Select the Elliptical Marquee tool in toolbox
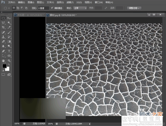166x126 pixels. pos(3,18)
